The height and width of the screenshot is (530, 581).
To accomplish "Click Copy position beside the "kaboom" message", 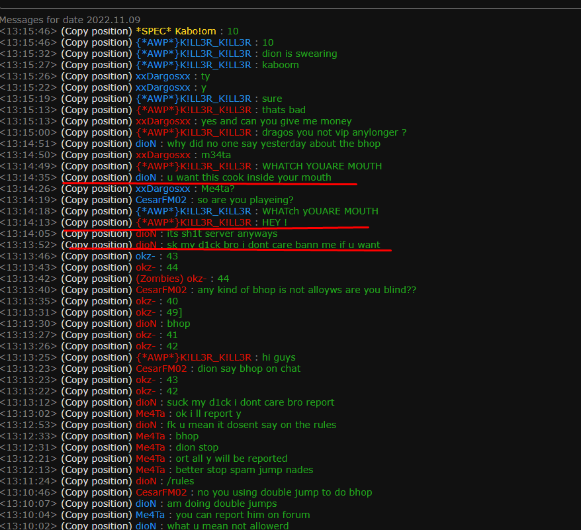I will tap(97, 65).
